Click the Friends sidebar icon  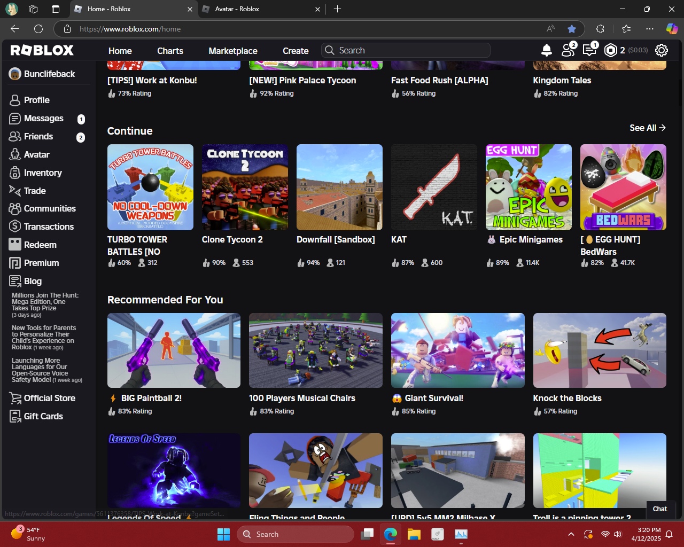click(x=15, y=136)
